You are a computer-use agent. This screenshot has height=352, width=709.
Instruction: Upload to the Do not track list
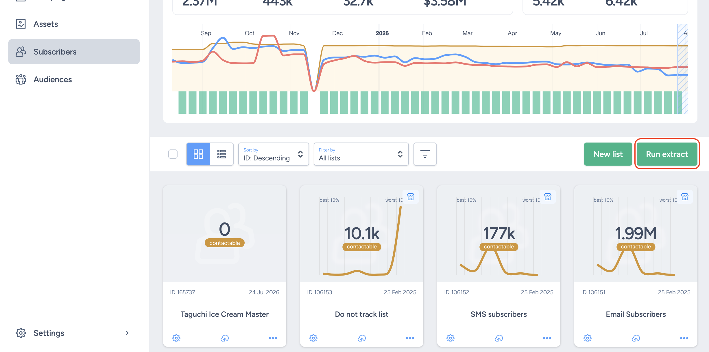pyautogui.click(x=362, y=338)
